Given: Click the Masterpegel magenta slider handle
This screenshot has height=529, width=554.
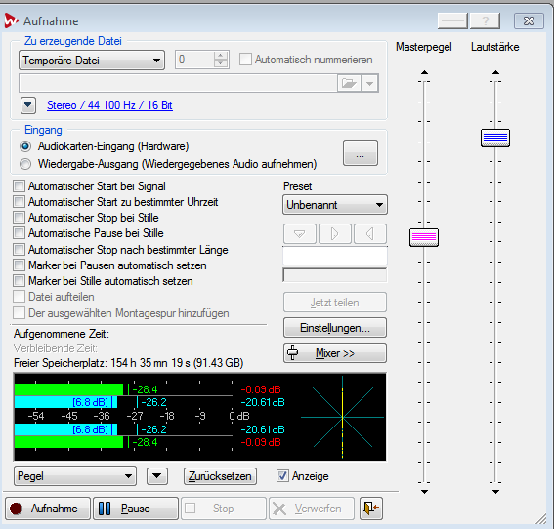Looking at the screenshot, I should (424, 237).
